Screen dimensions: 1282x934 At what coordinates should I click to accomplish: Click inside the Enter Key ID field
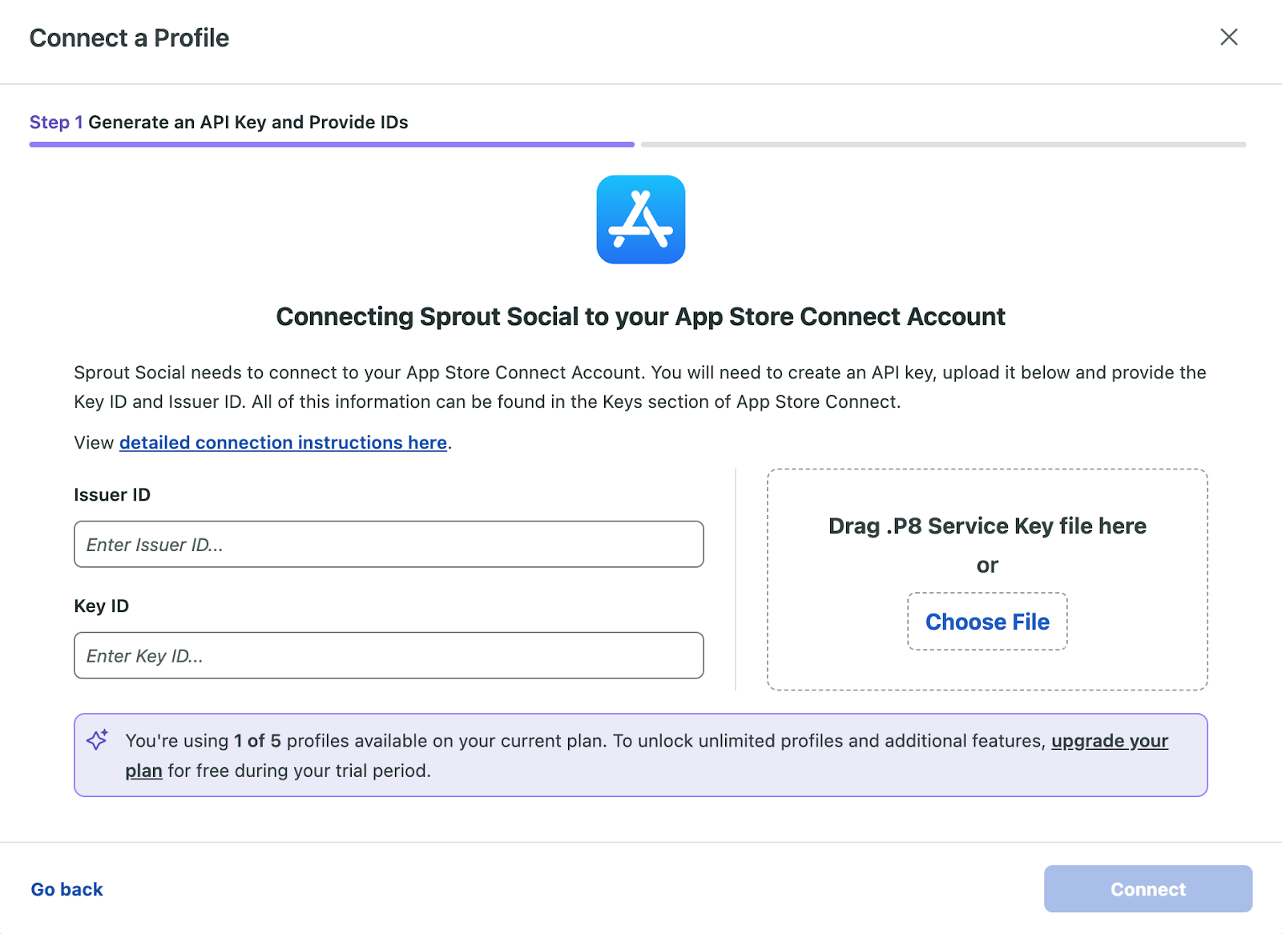pyautogui.click(x=389, y=655)
